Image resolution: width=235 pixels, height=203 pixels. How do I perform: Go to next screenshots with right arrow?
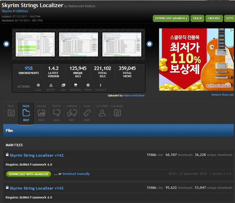(149, 44)
